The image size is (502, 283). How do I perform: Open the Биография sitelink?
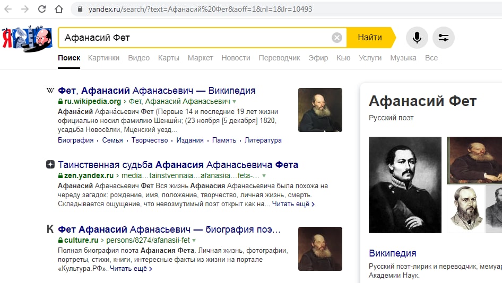point(75,140)
